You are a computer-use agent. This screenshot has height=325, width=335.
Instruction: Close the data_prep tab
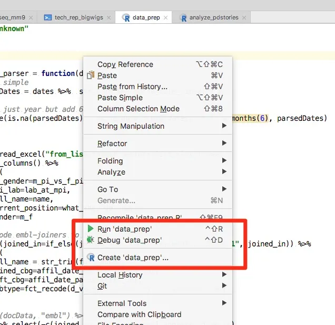pyautogui.click(x=165, y=18)
